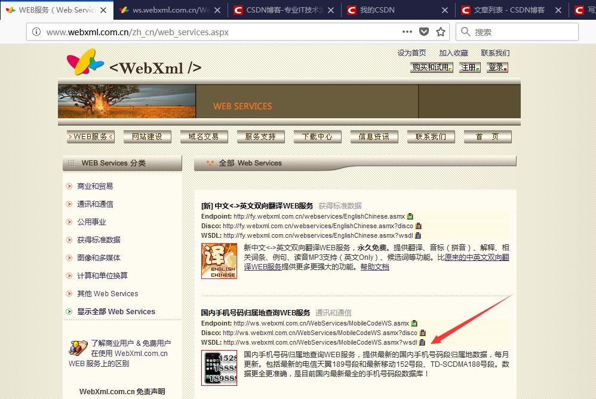Open the 服务支持 navigation item
The image size is (596, 399).
pyautogui.click(x=260, y=137)
